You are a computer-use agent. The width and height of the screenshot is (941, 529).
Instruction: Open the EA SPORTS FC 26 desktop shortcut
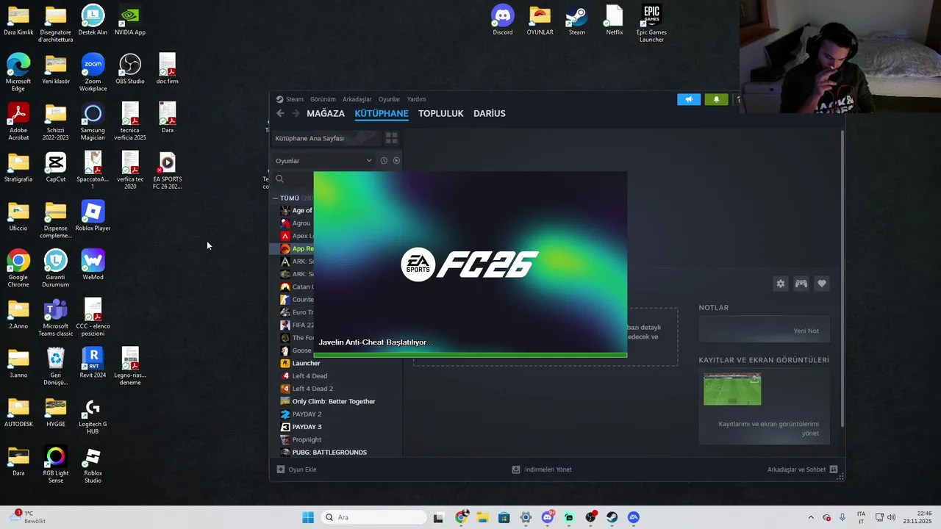point(167,170)
